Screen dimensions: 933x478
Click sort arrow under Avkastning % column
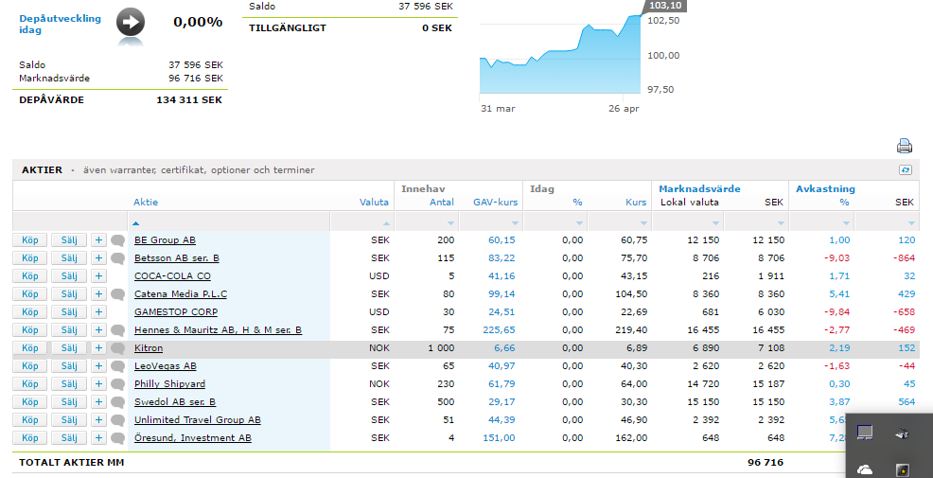(846, 223)
